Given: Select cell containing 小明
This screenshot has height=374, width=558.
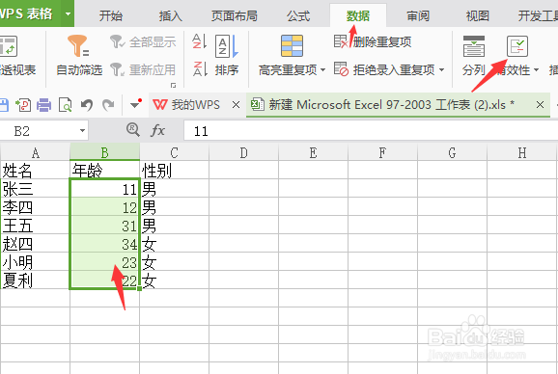Looking at the screenshot, I should pos(35,262).
